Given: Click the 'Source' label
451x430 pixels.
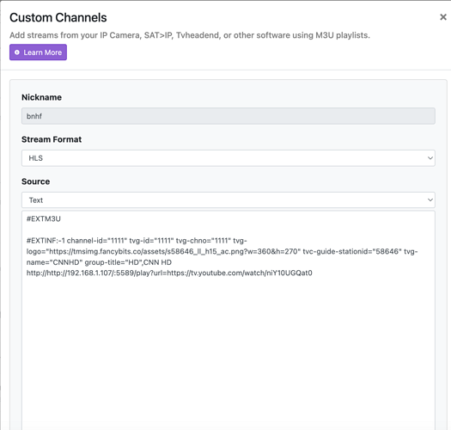Looking at the screenshot, I should tap(36, 181).
